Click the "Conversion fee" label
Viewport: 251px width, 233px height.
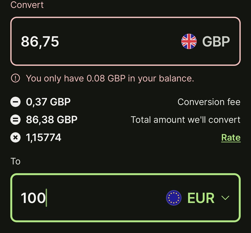tap(209, 102)
